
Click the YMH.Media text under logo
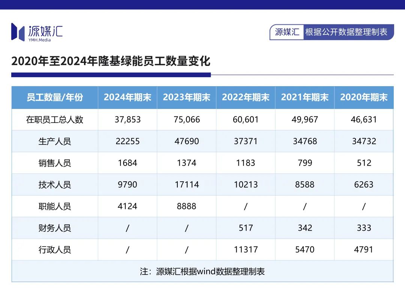point(39,40)
